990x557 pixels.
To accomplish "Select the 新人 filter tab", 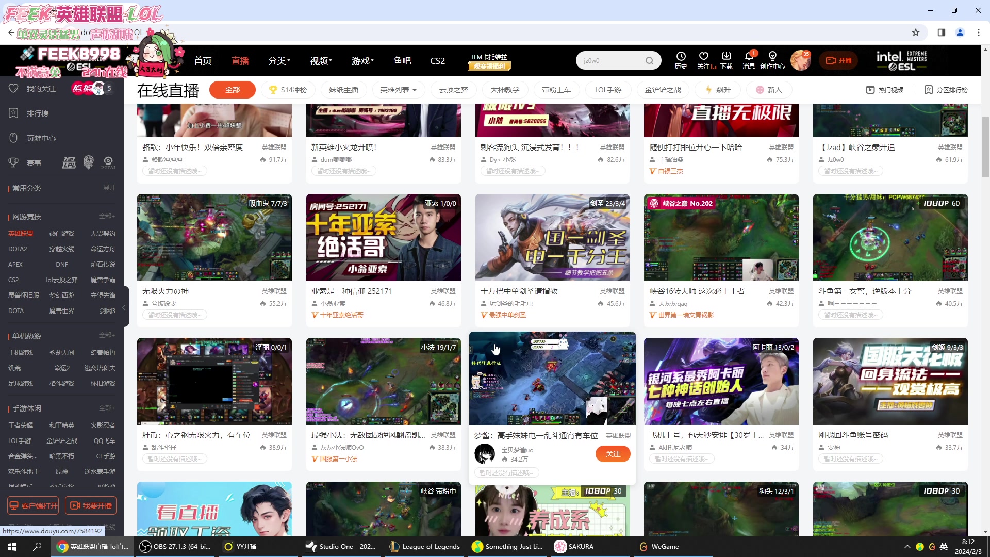I will (769, 90).
